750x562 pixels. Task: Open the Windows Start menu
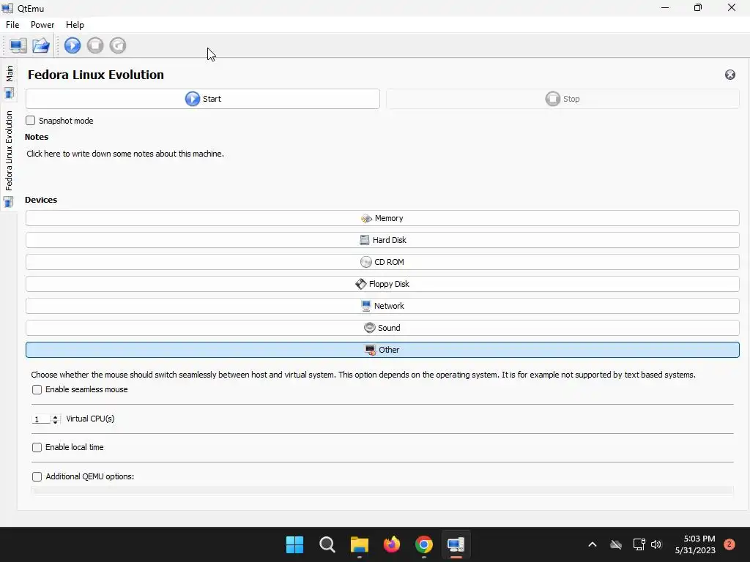(294, 544)
